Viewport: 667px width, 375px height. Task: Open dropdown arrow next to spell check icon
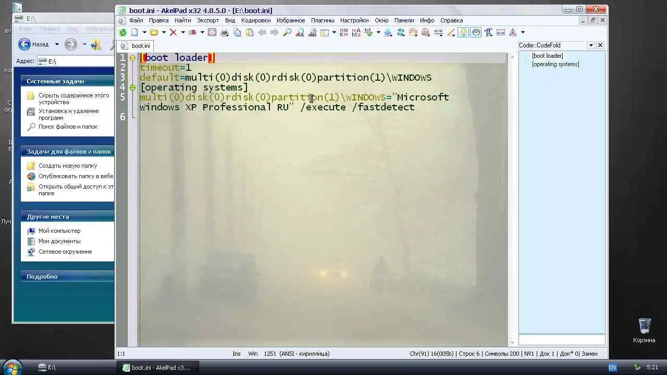click(378, 32)
